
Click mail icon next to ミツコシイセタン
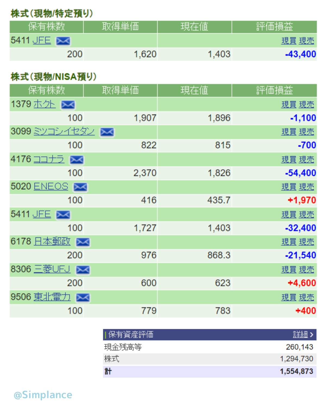(x=107, y=132)
